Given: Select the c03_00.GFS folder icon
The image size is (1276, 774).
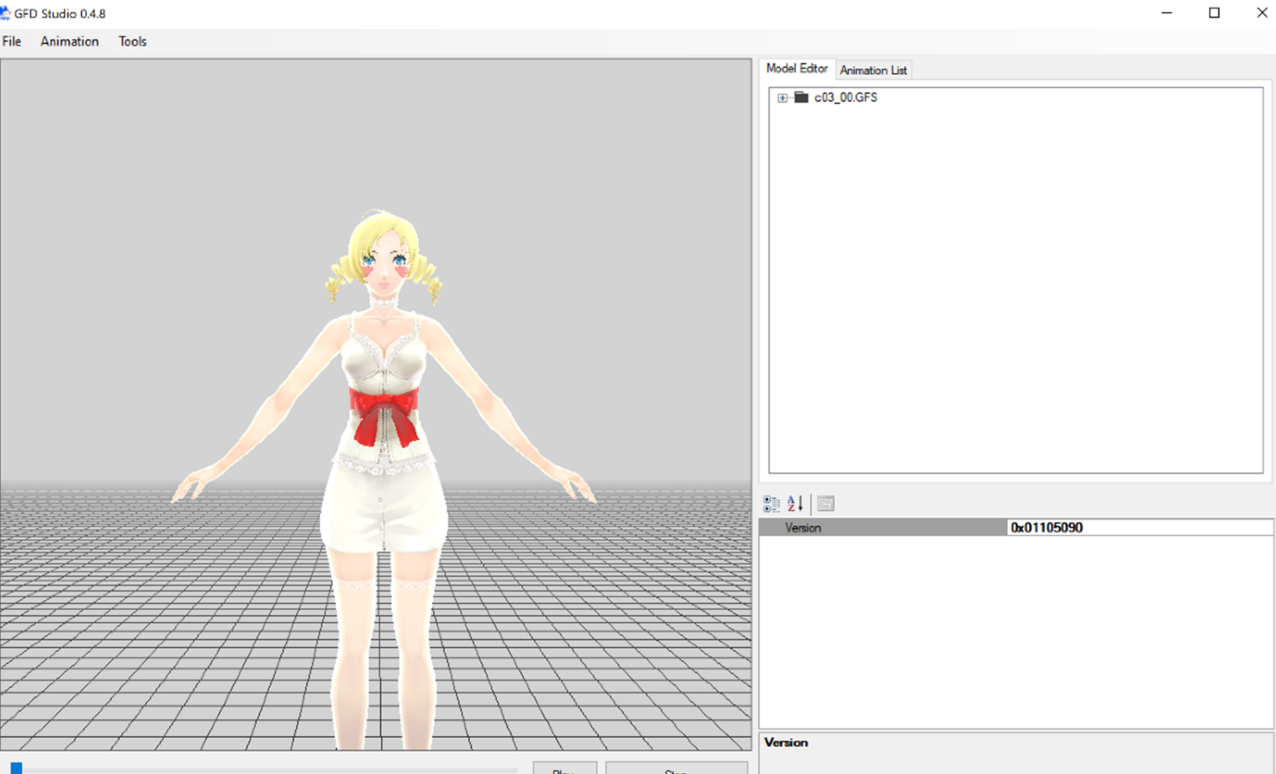Looking at the screenshot, I should click(x=801, y=97).
